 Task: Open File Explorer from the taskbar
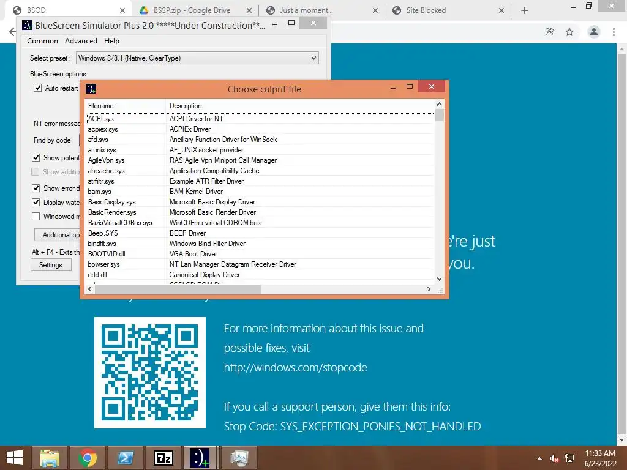[49, 458]
